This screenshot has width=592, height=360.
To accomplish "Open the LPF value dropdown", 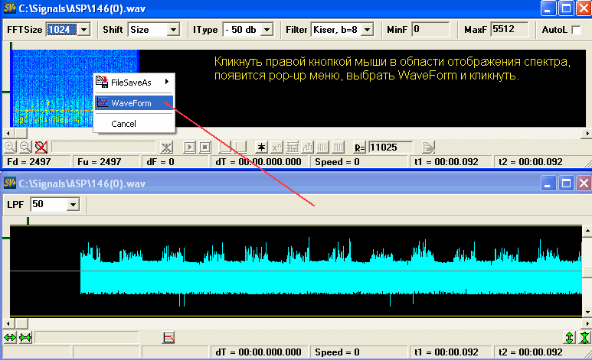I will 73,205.
